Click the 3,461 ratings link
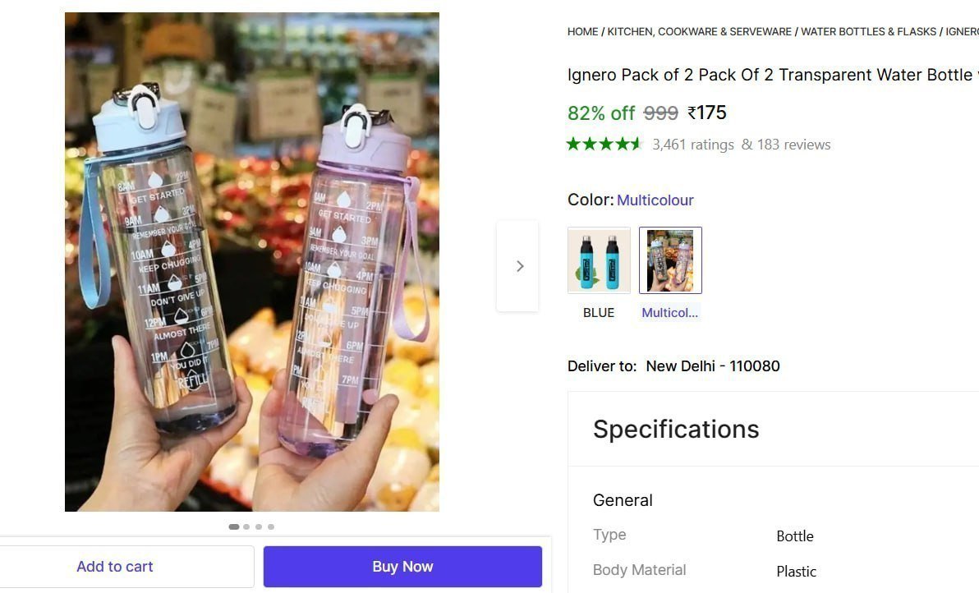Screen dimensions: 979x593 click(x=692, y=144)
